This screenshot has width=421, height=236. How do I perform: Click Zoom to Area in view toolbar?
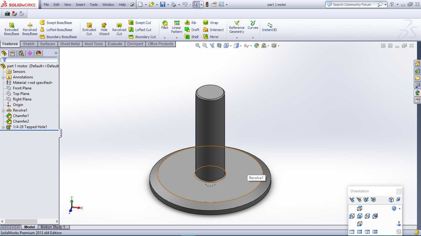pyautogui.click(x=205, y=45)
